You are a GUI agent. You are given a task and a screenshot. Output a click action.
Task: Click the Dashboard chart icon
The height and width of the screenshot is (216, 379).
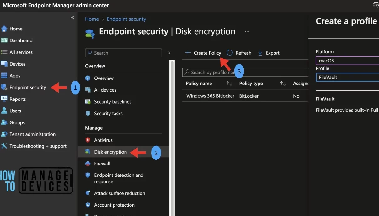tap(4, 40)
